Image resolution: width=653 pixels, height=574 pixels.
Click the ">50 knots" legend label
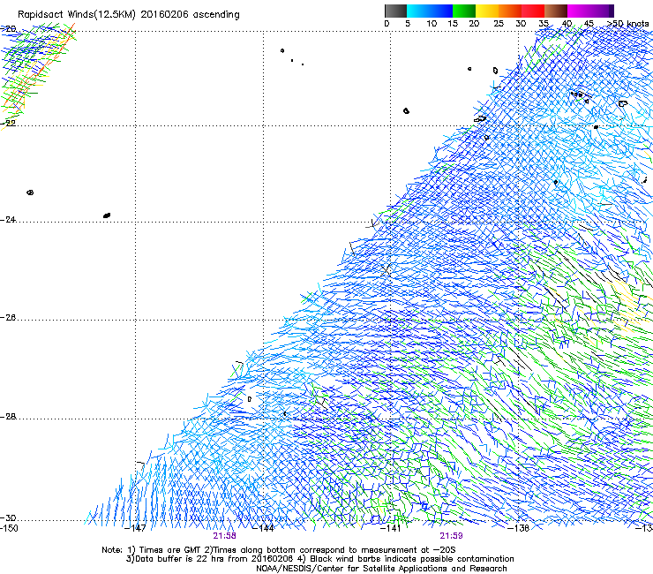tap(627, 24)
